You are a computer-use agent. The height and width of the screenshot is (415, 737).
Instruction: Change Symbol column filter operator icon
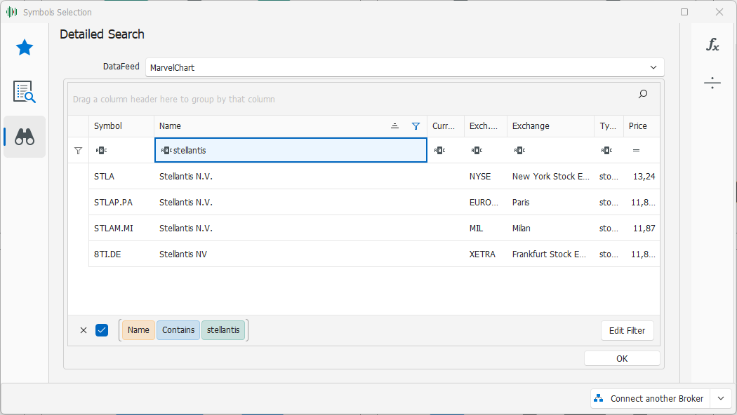point(101,151)
